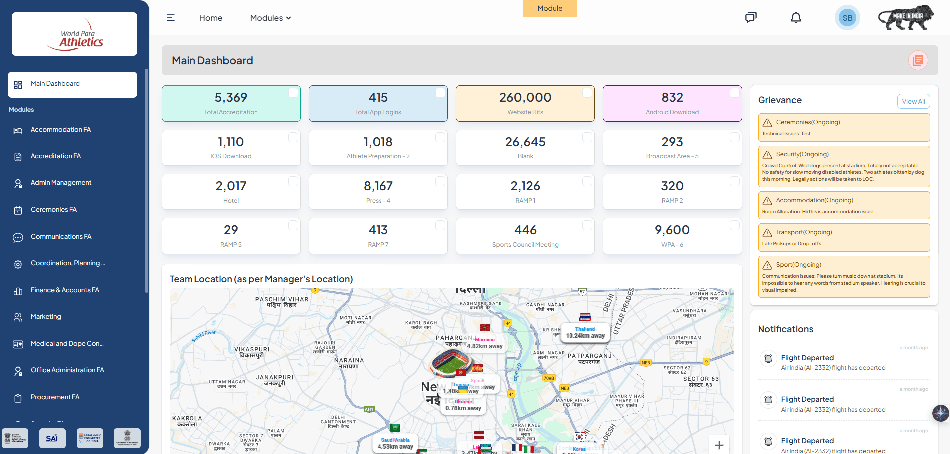Screen dimensions: 950x454
Task: Click the hamburger menu icon
Action: click(171, 18)
